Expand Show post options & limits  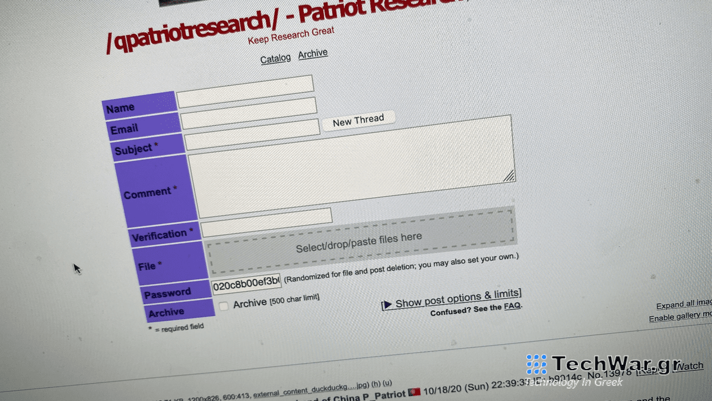(x=457, y=299)
